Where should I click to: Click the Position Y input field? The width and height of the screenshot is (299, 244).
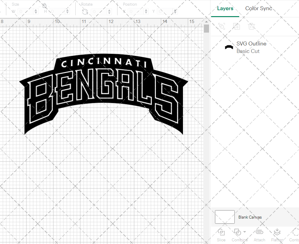165,11
